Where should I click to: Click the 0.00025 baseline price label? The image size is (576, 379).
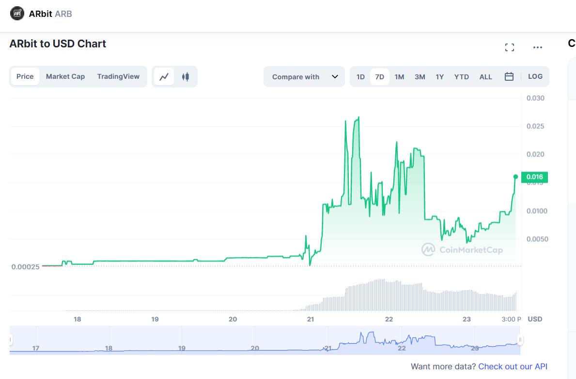(25, 267)
